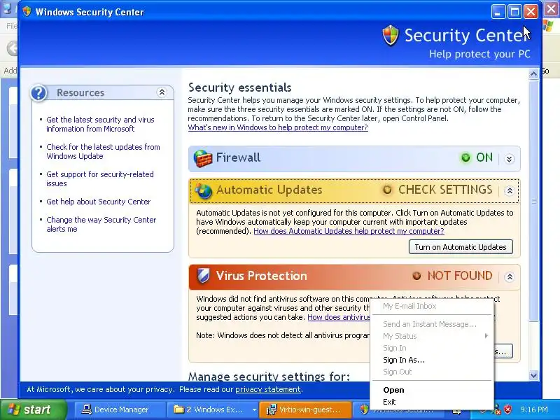Click the Firewall section title
Viewport: 560px width, 420px height.
(x=238, y=157)
